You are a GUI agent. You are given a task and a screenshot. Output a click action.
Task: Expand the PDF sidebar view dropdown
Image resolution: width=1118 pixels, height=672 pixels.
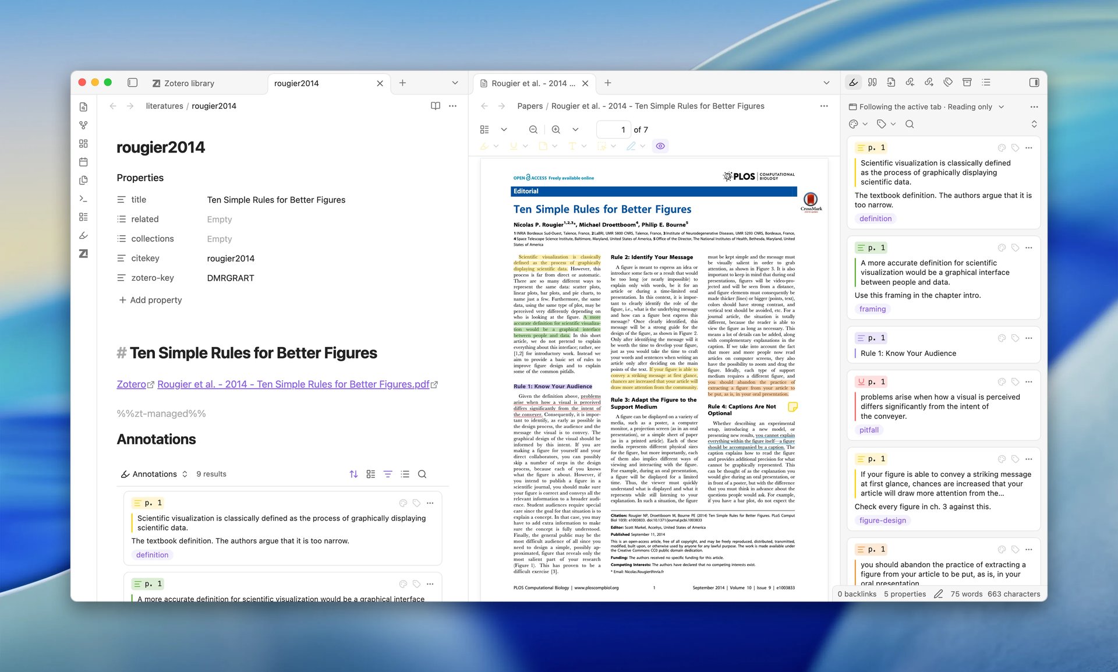tap(504, 130)
